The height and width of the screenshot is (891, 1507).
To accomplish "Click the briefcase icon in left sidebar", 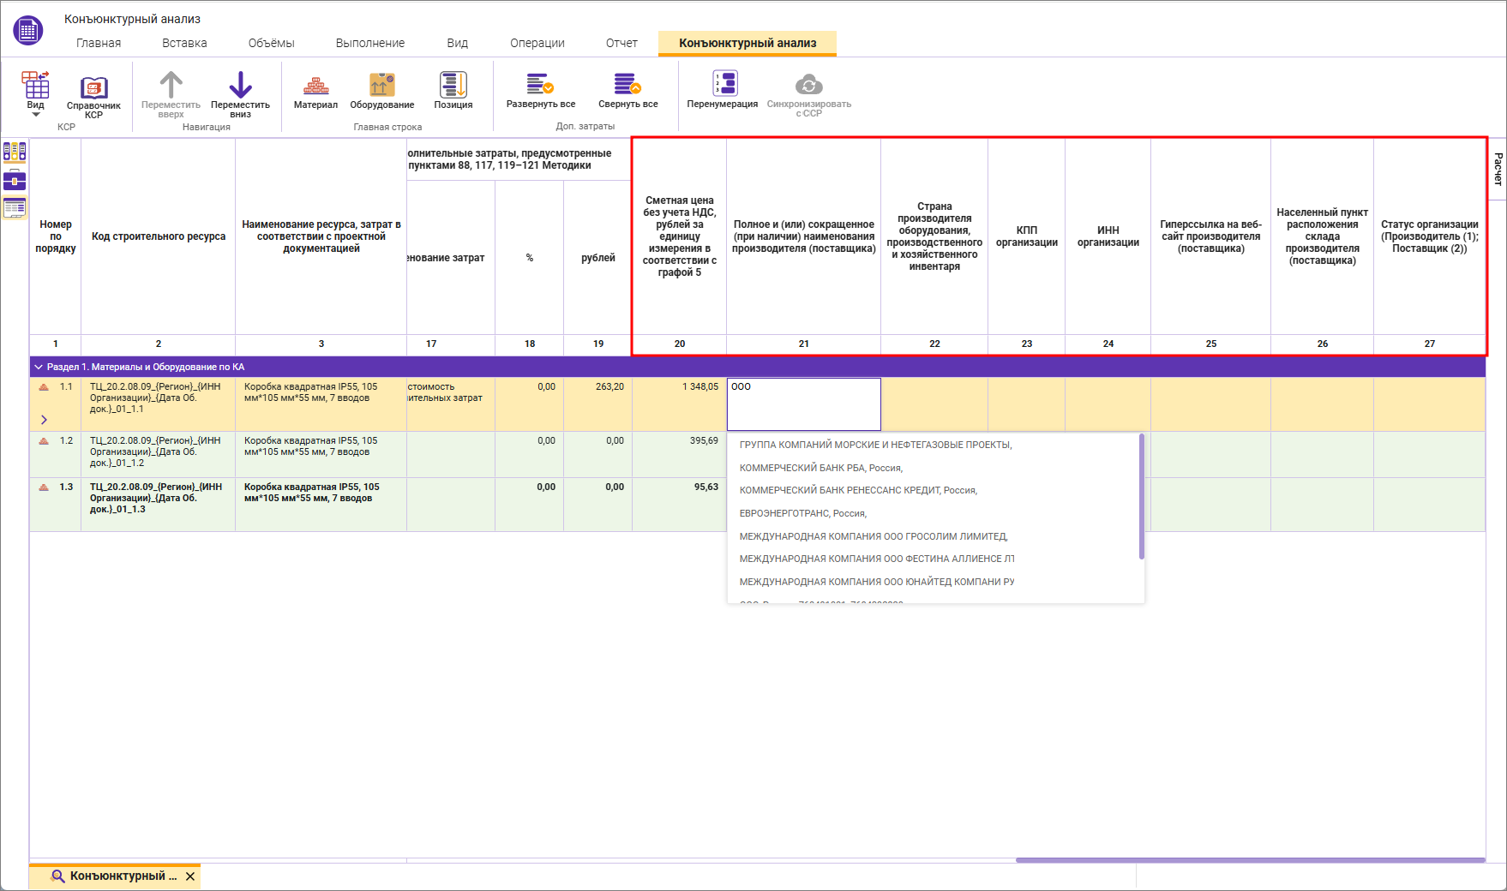I will (x=15, y=180).
